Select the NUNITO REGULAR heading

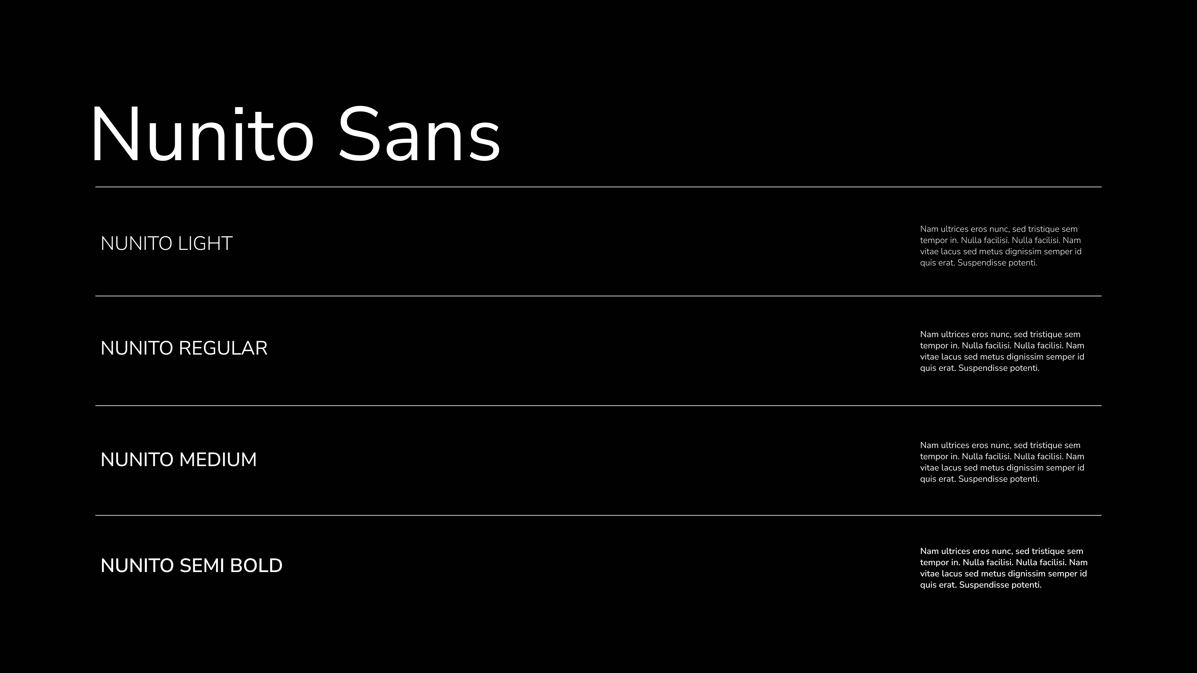(x=184, y=348)
